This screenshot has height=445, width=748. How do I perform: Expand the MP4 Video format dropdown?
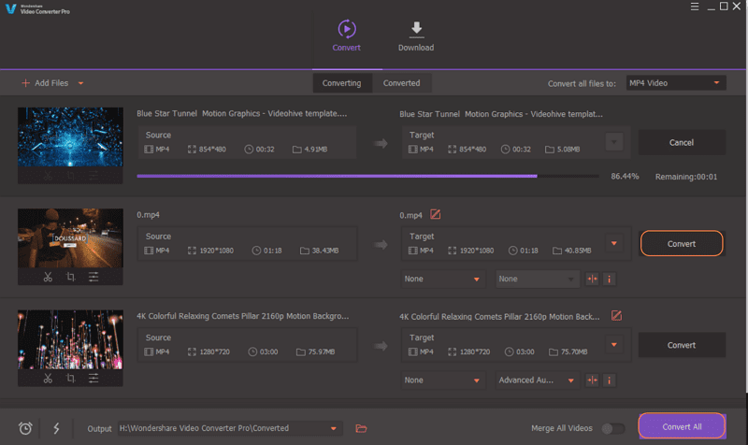click(x=675, y=83)
